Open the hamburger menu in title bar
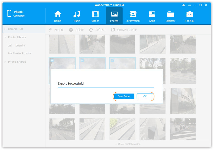Viewport: 214px width, 150px height. coord(189,5)
